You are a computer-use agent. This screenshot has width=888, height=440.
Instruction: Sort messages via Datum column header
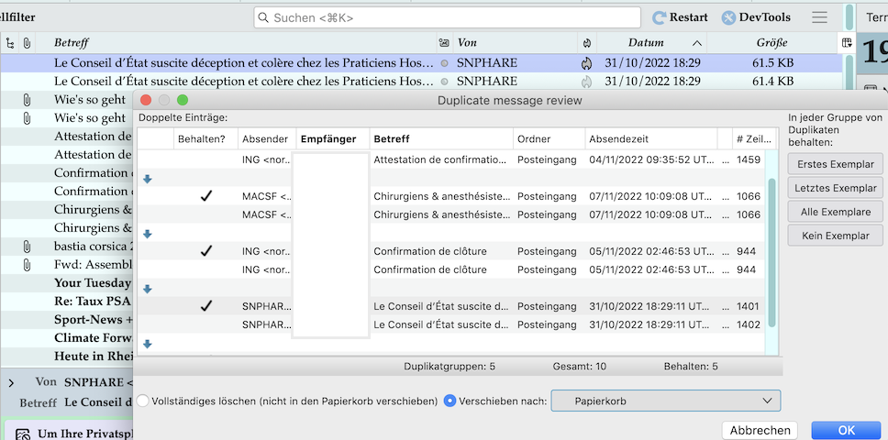coord(652,42)
